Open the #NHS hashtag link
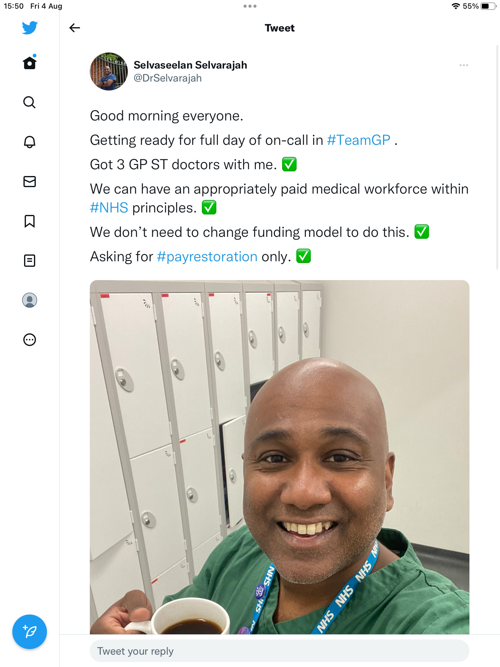 tap(109, 208)
